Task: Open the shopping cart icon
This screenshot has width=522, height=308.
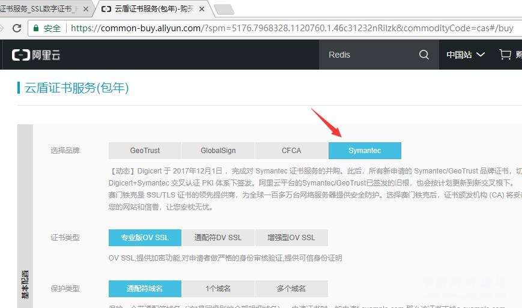Action: 505,55
